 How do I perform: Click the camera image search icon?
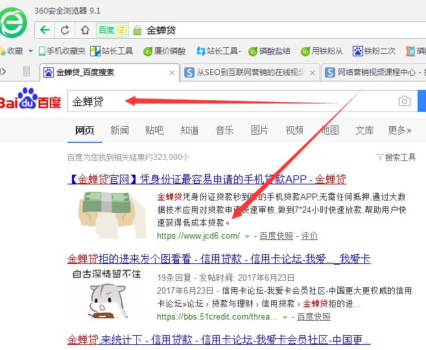click(404, 102)
